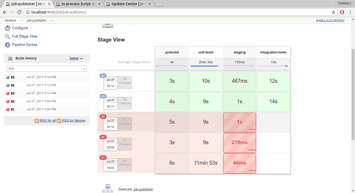Open the #1 build badge in Stage View

pos(103,157)
